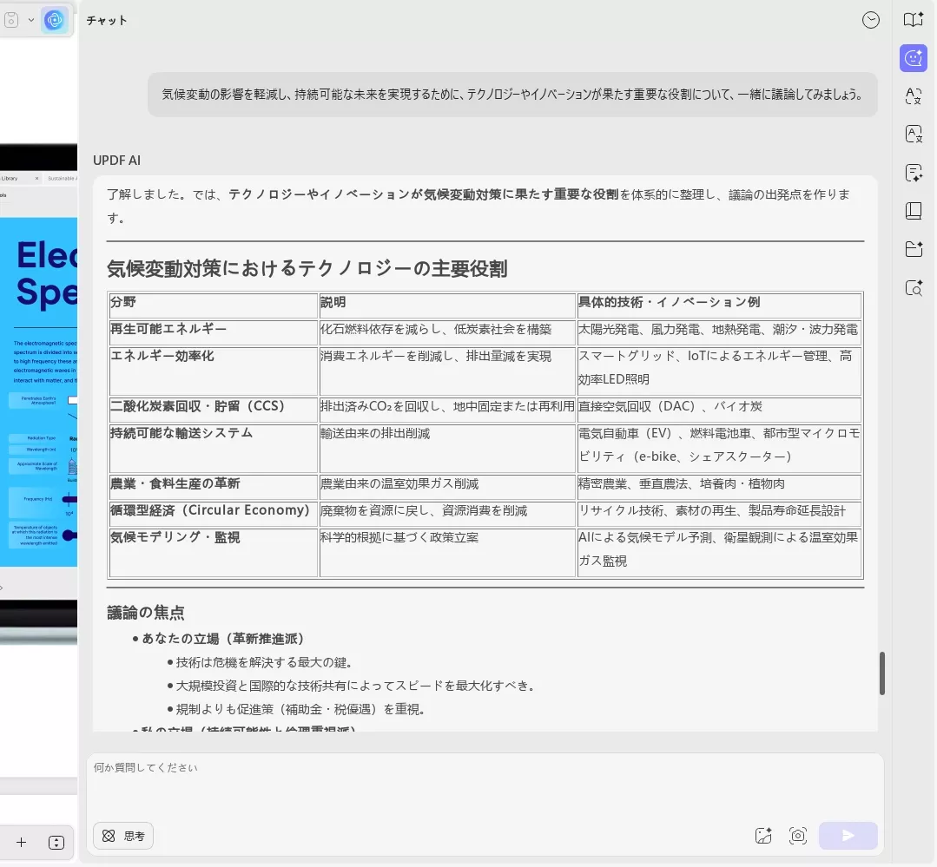Click the plus icon at the bottom left
This screenshot has width=937, height=867.
pos(22,843)
